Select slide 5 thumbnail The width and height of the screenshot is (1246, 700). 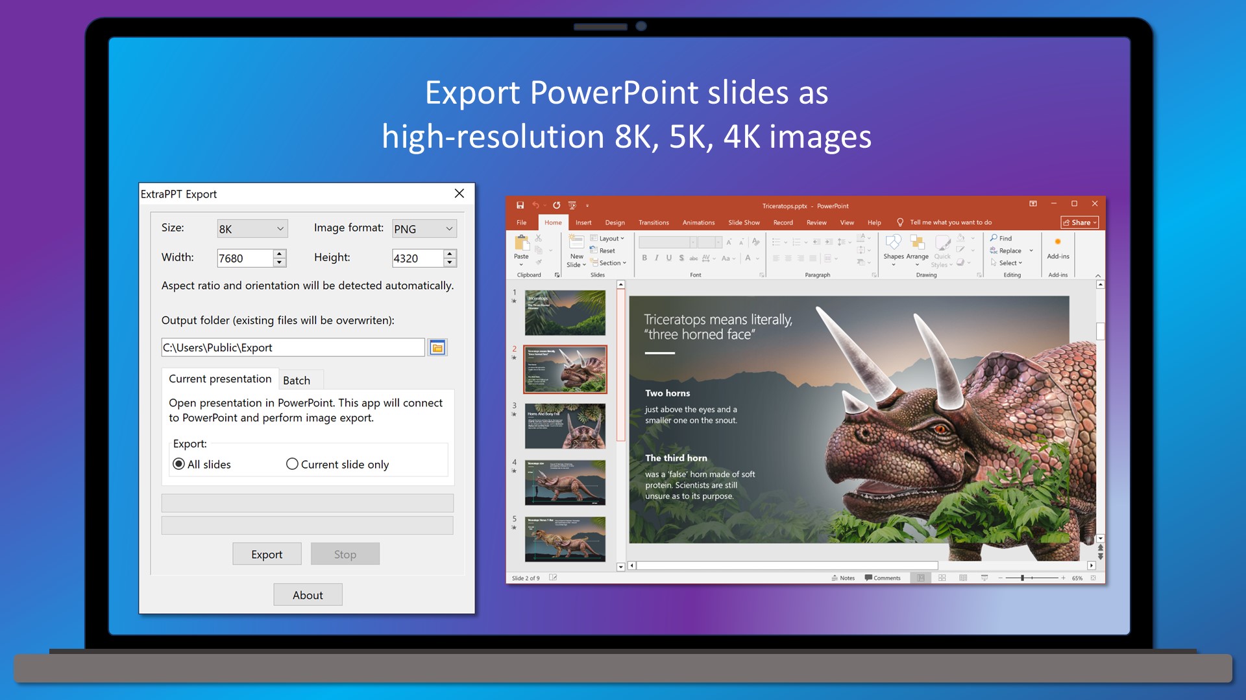tap(565, 539)
